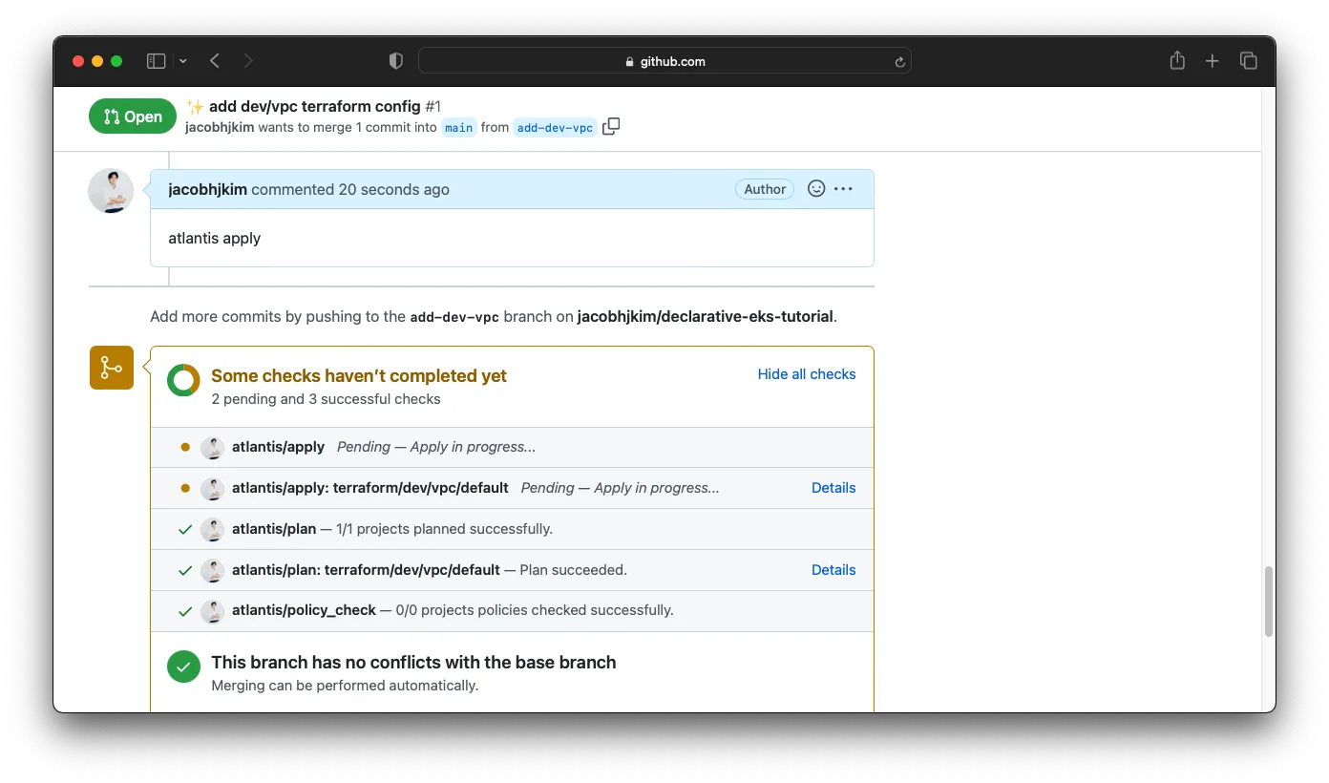Show Safari's tab overview icon

point(1248,61)
